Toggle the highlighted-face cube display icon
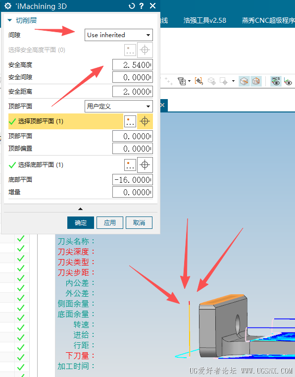295x377 pixels. point(256,81)
